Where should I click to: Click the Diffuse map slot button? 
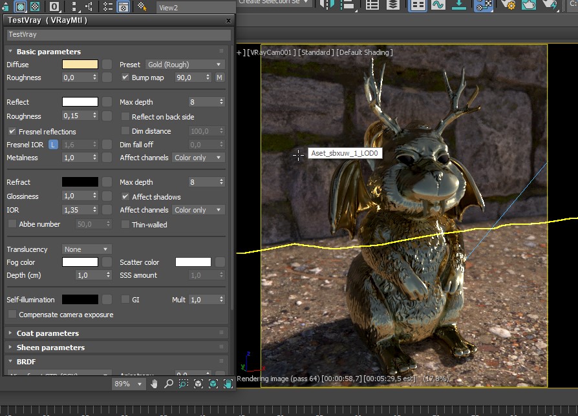coord(107,65)
